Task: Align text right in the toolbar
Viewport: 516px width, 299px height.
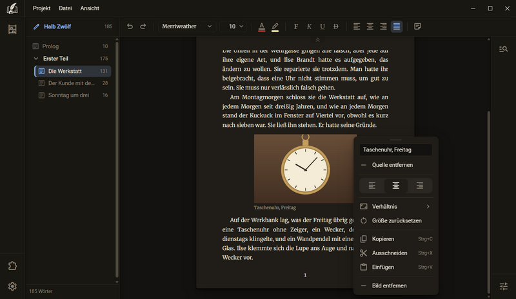Action: coord(383,26)
